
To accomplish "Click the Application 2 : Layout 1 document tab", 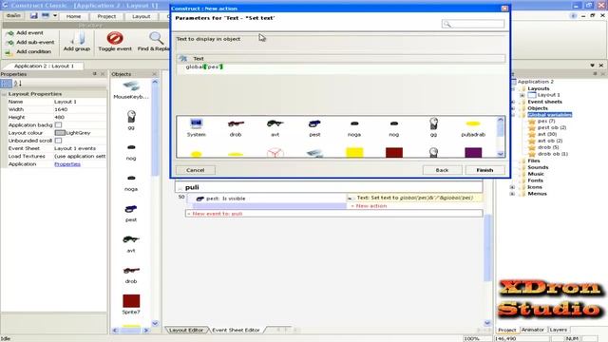I will 44,66.
